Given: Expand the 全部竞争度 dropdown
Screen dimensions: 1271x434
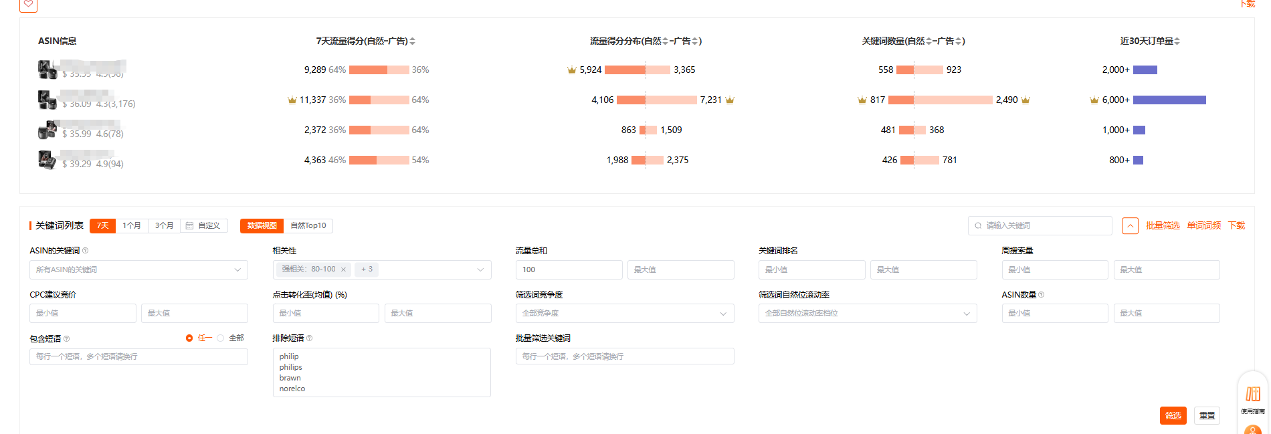Looking at the screenshot, I should (x=624, y=314).
